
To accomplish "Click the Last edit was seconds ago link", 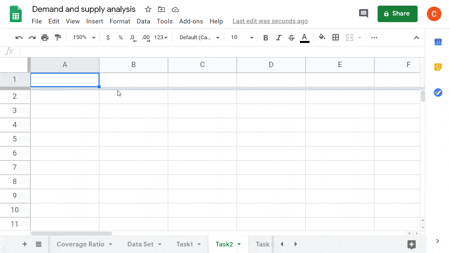I will 270,21.
